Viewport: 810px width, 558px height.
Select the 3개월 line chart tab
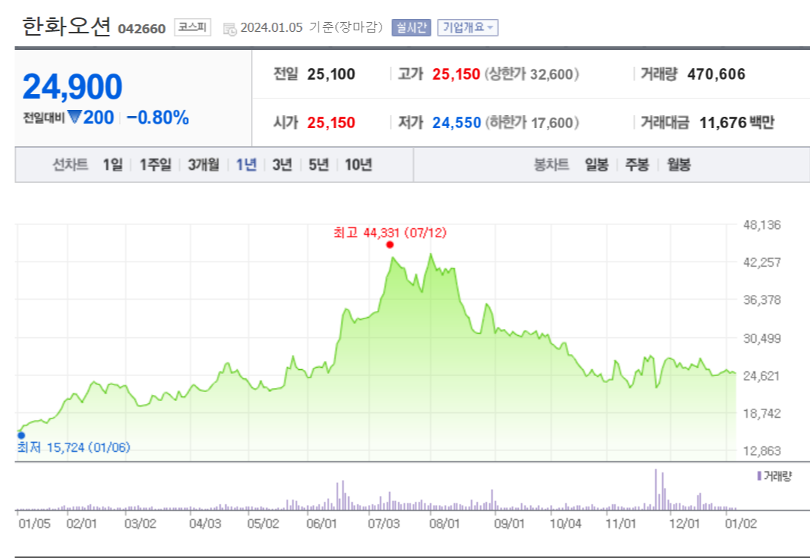point(203,165)
